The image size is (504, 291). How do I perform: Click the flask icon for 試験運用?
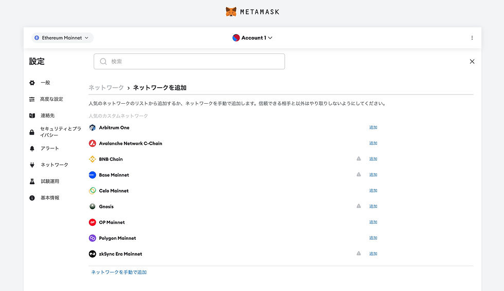[x=32, y=181]
